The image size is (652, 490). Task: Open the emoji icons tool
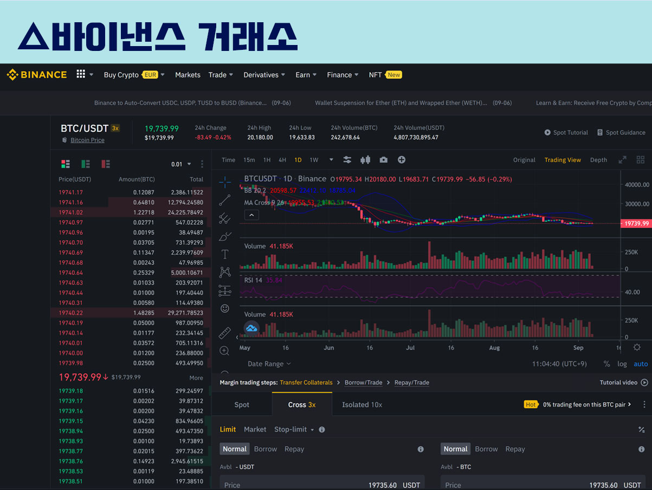[x=225, y=308]
